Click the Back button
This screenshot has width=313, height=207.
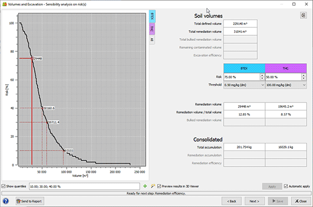[x=232, y=201]
